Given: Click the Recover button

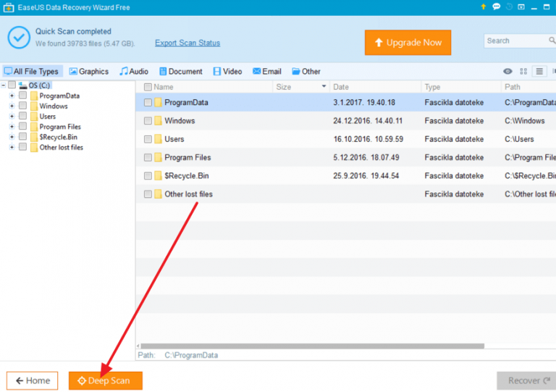Looking at the screenshot, I should point(526,380).
